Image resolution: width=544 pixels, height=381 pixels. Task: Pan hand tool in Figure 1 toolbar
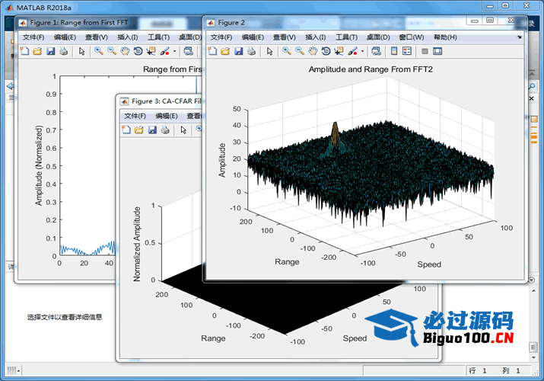click(x=125, y=51)
